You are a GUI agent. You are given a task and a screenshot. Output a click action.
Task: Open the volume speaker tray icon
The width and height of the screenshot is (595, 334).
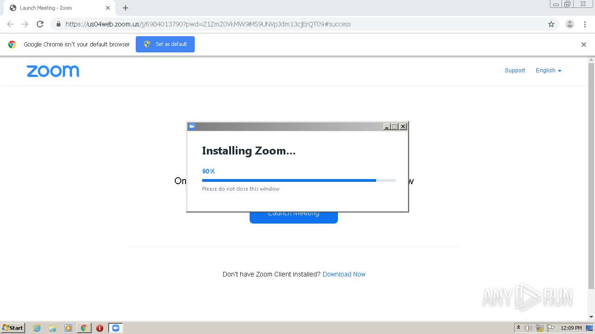pyautogui.click(x=529, y=328)
